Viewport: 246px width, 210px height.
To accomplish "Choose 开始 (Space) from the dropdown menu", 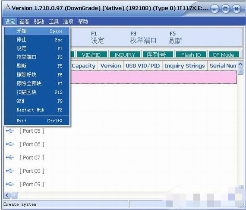I will 37,31.
